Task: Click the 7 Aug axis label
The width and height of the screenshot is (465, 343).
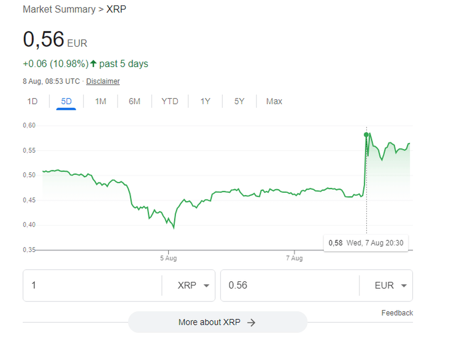Action: 294,258
